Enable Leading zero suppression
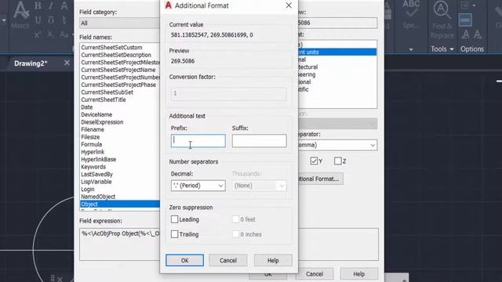The width and height of the screenshot is (502, 282). [174, 219]
